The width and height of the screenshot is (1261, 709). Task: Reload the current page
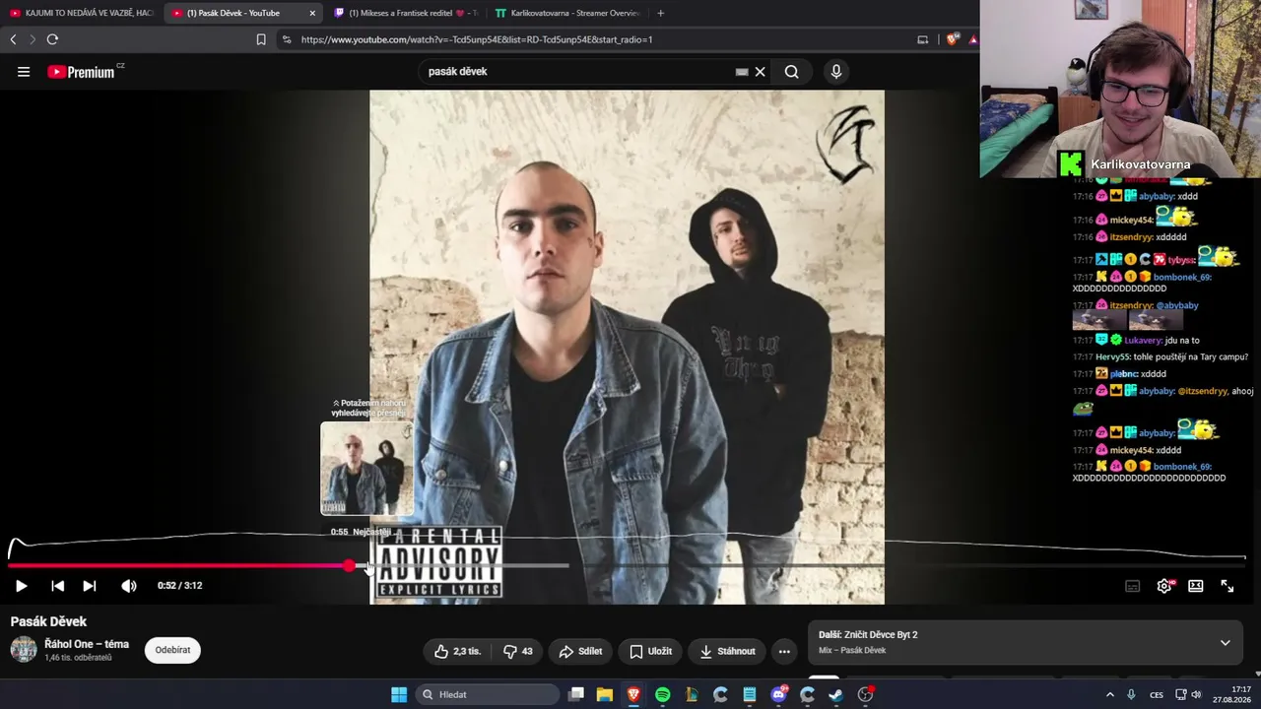[52, 39]
